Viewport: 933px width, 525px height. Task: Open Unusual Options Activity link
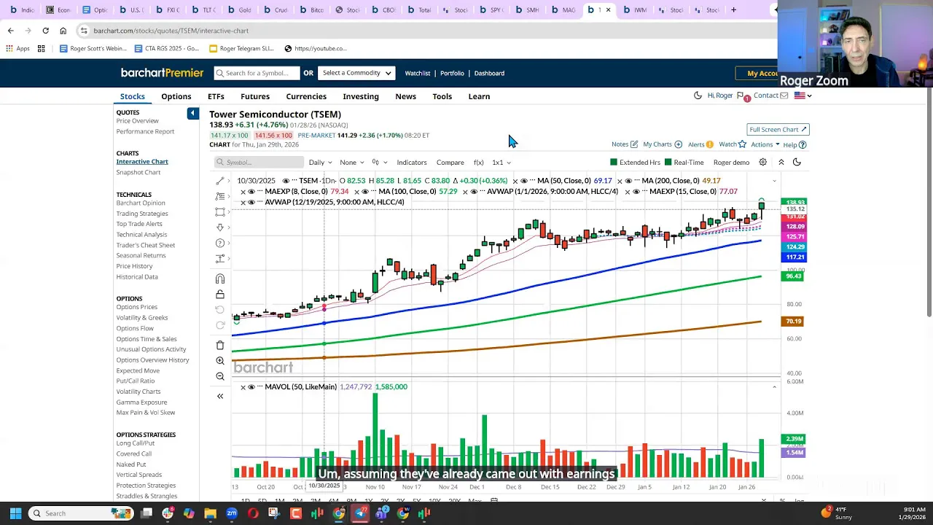pyautogui.click(x=151, y=349)
